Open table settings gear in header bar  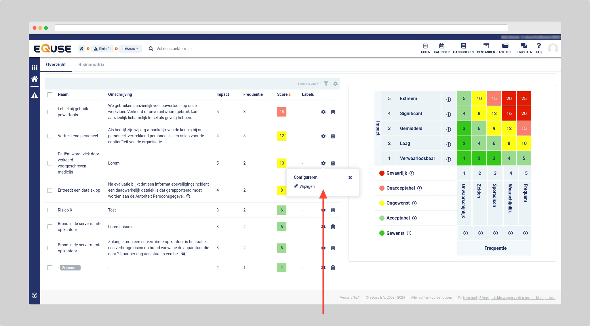coord(335,84)
